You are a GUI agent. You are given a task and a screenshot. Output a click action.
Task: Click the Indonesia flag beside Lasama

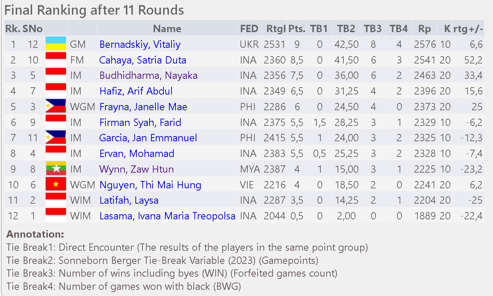56,215
